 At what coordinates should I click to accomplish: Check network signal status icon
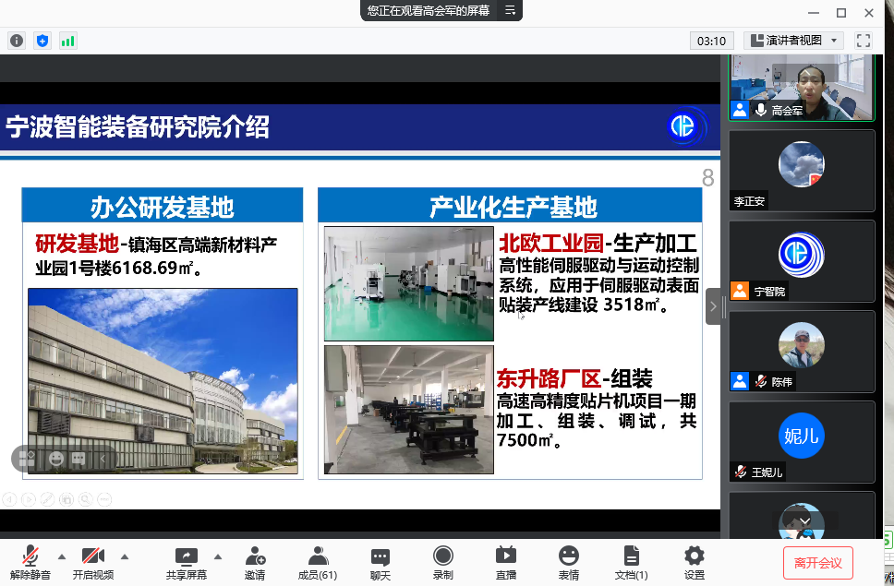point(67,41)
